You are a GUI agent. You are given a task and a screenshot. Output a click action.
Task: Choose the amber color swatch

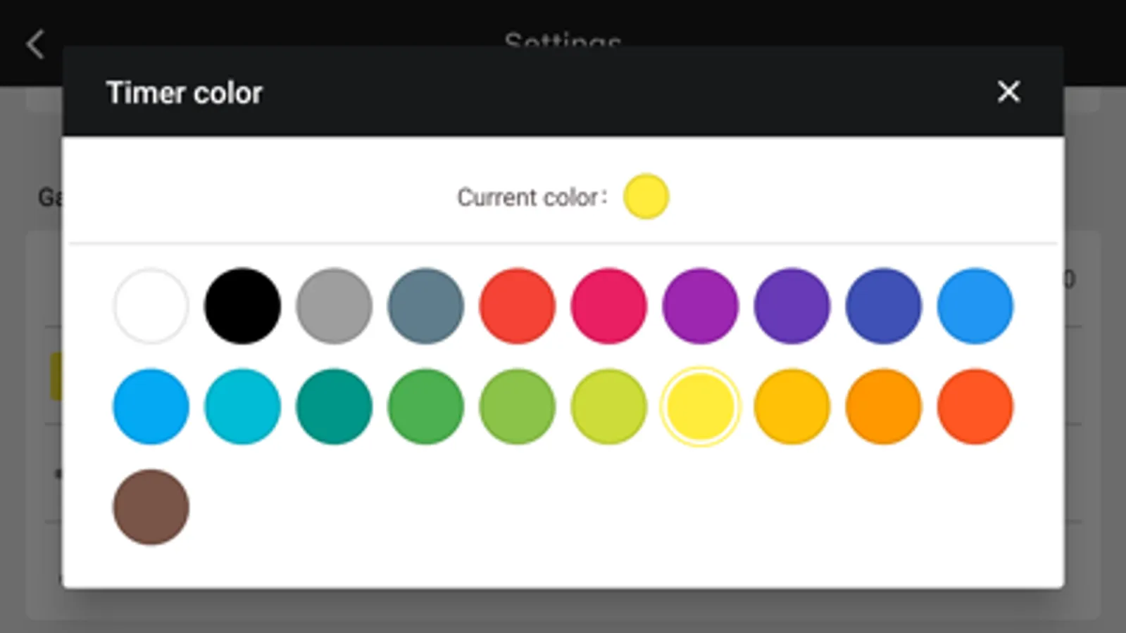[x=792, y=407]
